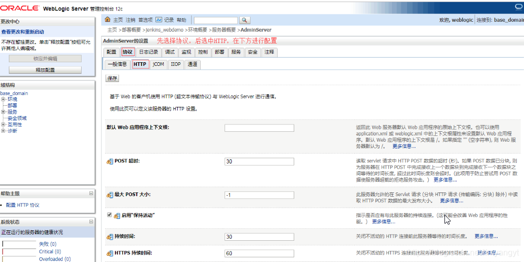Click the 最大 POST 大小 value field
The width and height of the screenshot is (524, 262).
tap(259, 195)
